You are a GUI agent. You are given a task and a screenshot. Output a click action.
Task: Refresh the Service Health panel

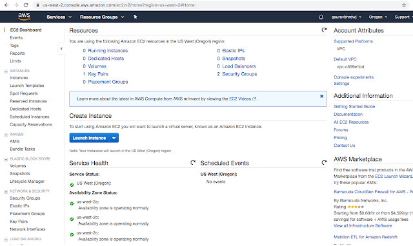pyautogui.click(x=193, y=163)
